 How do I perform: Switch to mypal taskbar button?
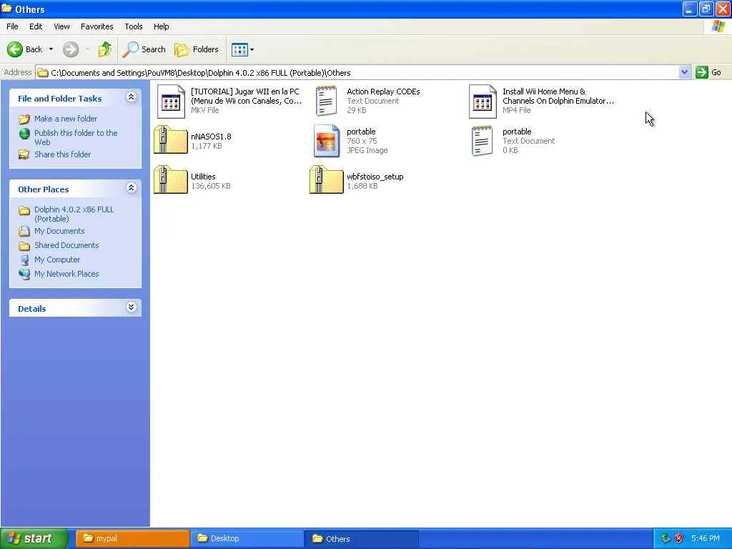tap(133, 538)
